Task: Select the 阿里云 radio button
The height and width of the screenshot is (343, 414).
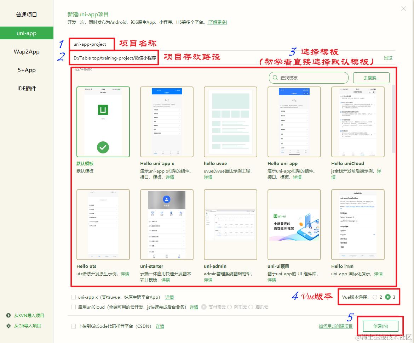Action: 229,307
